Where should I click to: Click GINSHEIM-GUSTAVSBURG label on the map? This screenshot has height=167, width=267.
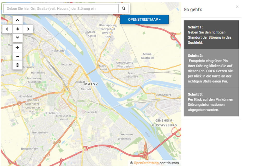[x=166, y=123]
